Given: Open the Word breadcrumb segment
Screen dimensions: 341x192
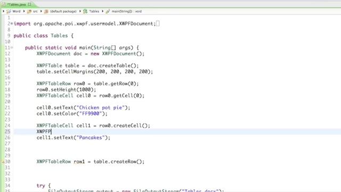Looking at the screenshot, I should point(17,11).
